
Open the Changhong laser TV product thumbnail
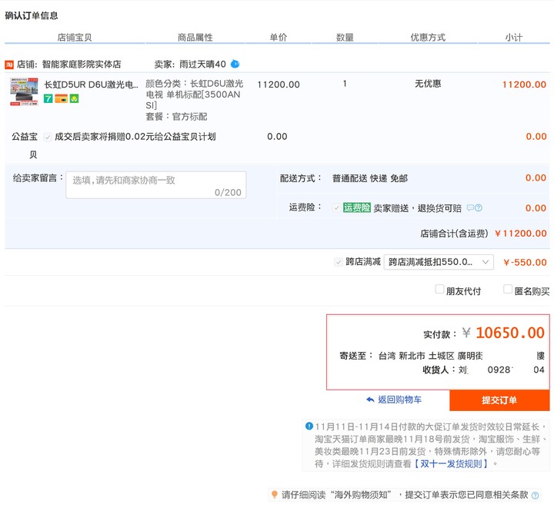[x=24, y=91]
